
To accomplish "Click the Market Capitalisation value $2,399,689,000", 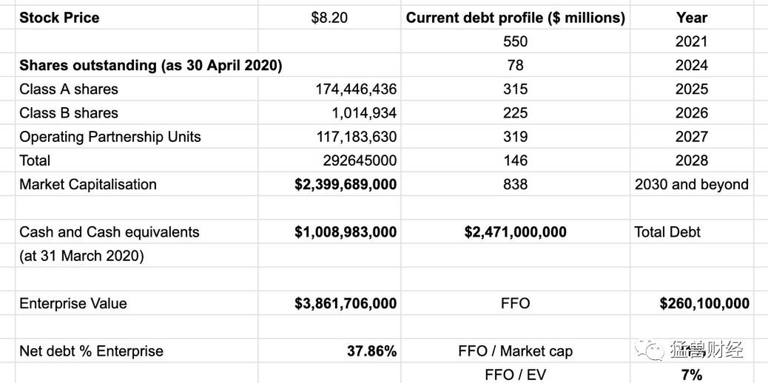I will click(346, 184).
